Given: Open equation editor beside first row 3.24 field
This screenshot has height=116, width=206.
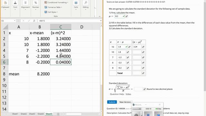Looking at the screenshot, I should (x=143, y=47).
